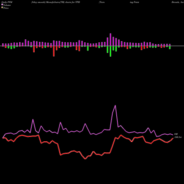184x184 pixels.
Task: Click the longest red downward bar
Action: tap(54, 51)
